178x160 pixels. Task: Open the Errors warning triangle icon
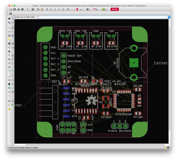pos(9,109)
